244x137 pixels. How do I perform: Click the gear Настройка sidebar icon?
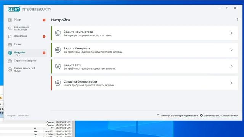(x=10, y=53)
